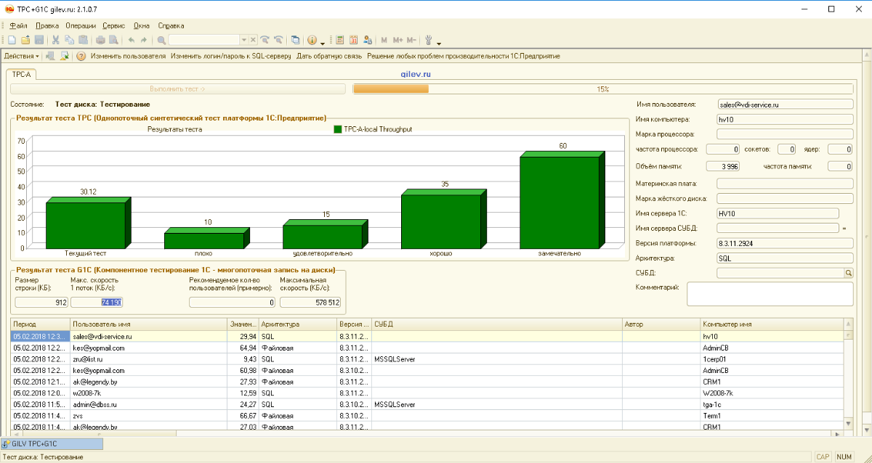Click the users list toolbar icon

(368, 40)
